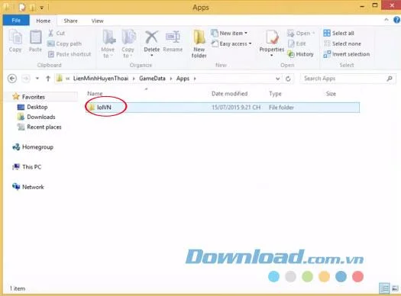Click Invert selection in ribbon
Viewport: 401px width, 296px height.
(347, 54)
